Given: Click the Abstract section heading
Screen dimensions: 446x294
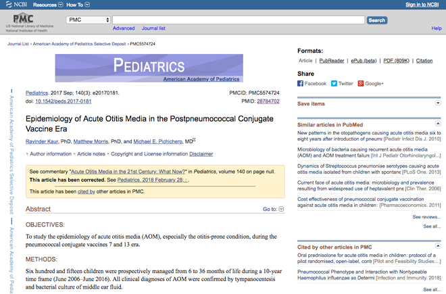Looking at the screenshot, I should pos(38,209).
